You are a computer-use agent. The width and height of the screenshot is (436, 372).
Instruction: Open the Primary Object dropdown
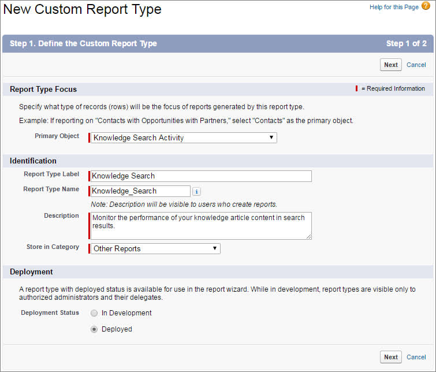(184, 137)
